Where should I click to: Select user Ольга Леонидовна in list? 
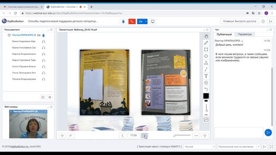pos(24,73)
